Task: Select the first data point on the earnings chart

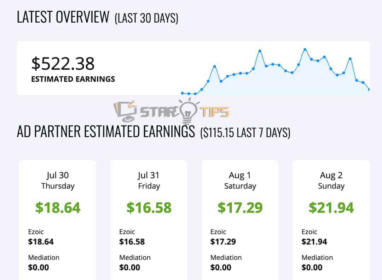Action: pyautogui.click(x=183, y=93)
